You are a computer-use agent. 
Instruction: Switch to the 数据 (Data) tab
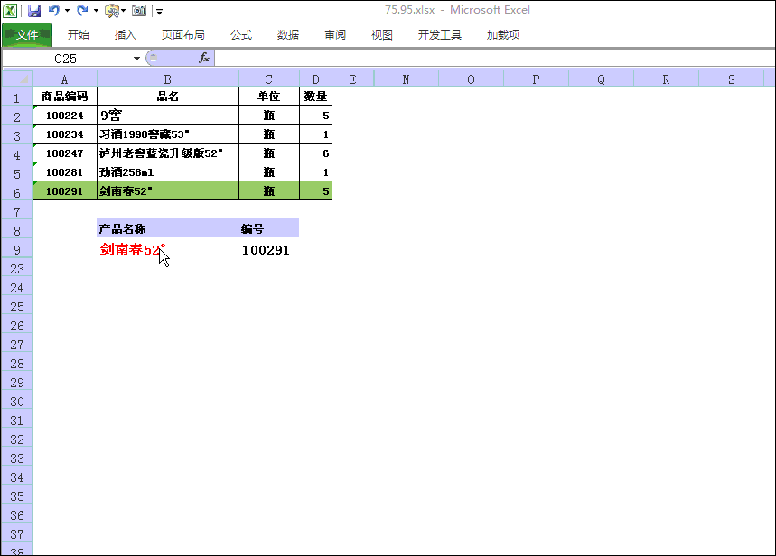pos(288,34)
